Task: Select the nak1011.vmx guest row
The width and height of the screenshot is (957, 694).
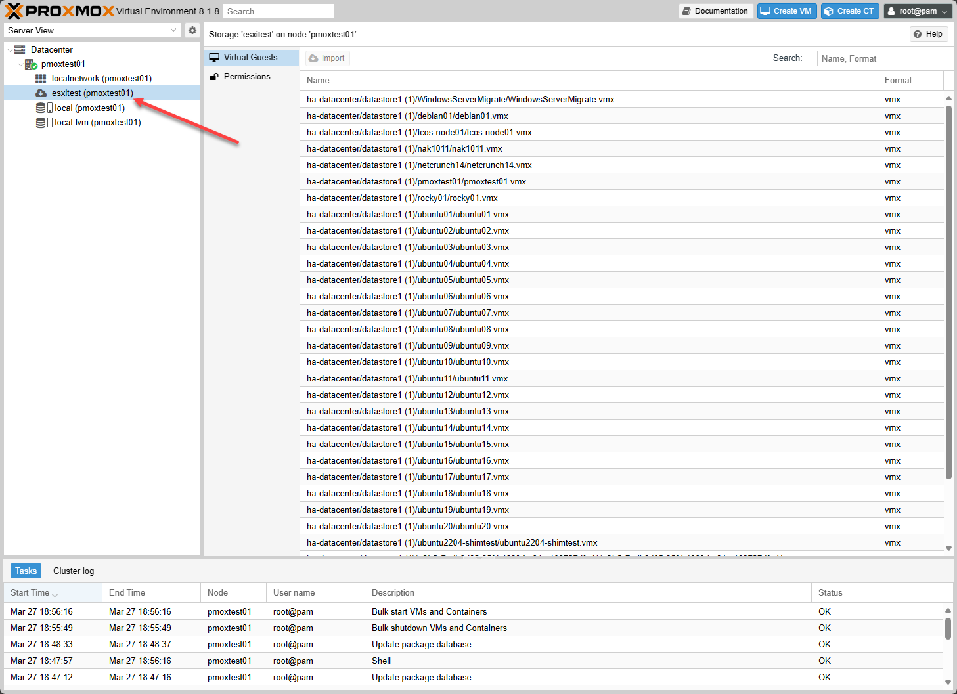Action: tap(621, 149)
